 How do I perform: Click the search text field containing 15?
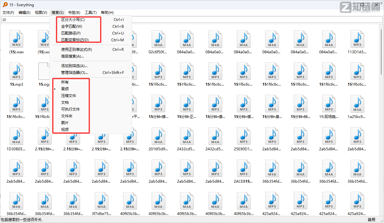192,20
